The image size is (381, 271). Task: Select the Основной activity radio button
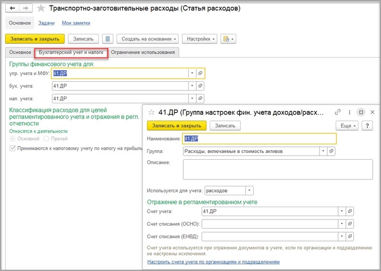(x=12, y=138)
